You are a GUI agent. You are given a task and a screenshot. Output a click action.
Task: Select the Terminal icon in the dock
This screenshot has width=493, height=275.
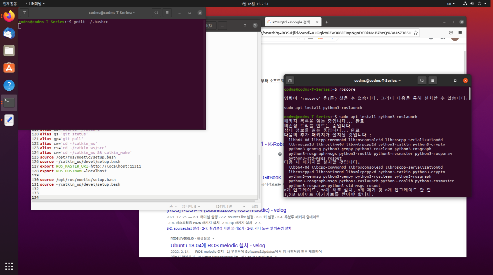[x=9, y=102]
